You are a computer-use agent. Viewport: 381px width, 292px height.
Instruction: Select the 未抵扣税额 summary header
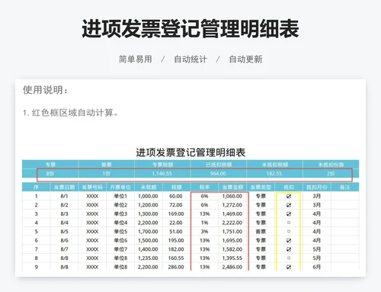(275, 165)
